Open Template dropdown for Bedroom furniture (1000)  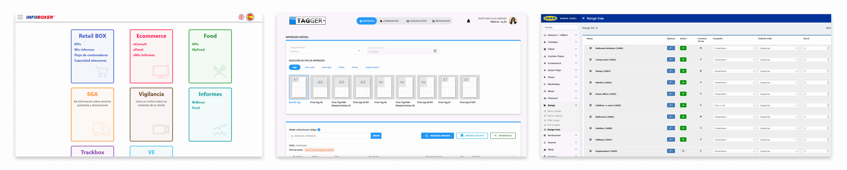[x=734, y=48]
